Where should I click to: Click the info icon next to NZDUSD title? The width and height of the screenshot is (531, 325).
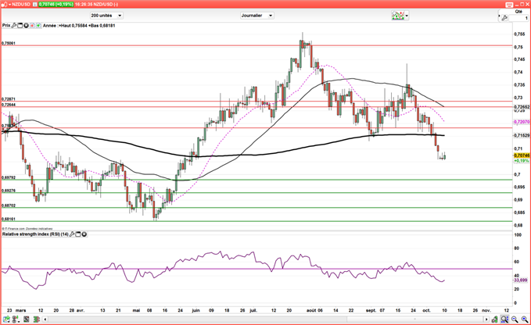coord(35,5)
